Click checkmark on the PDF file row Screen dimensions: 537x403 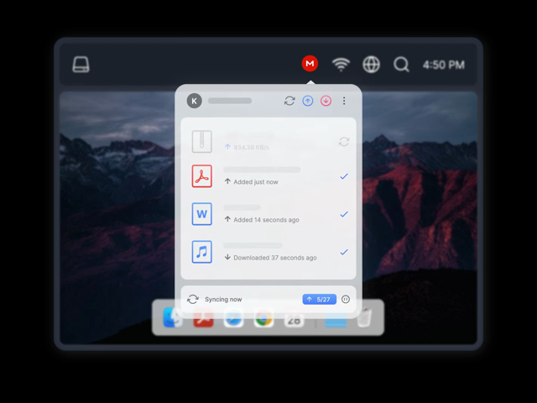pyautogui.click(x=344, y=176)
